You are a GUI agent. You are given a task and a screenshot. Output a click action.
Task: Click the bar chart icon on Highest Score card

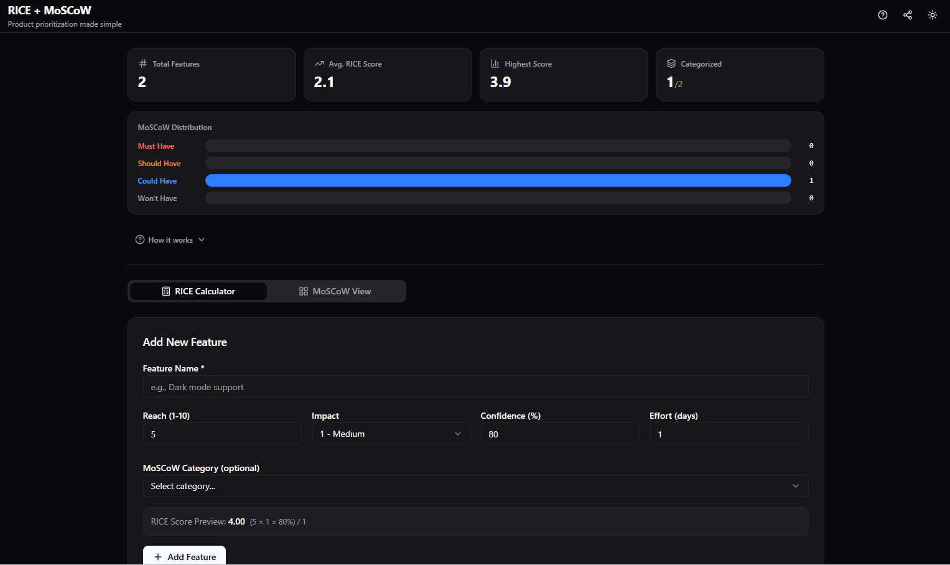tap(495, 63)
